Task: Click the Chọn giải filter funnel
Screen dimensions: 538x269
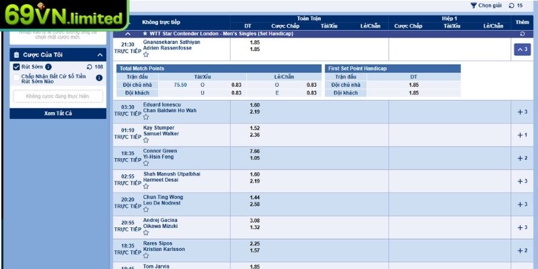Action: click(473, 5)
